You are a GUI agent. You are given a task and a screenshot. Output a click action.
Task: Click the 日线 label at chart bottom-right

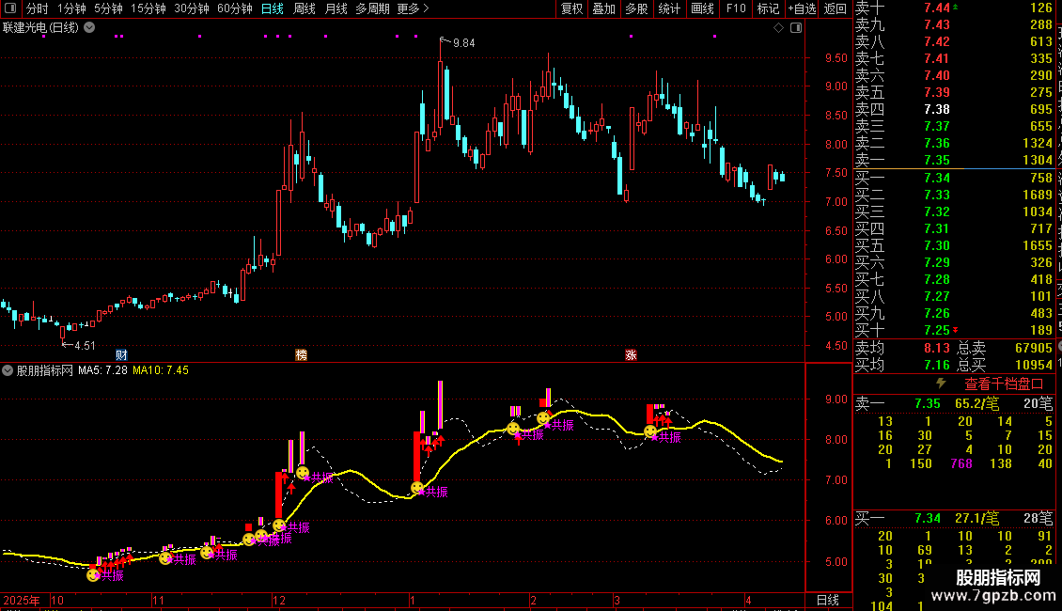point(827,600)
